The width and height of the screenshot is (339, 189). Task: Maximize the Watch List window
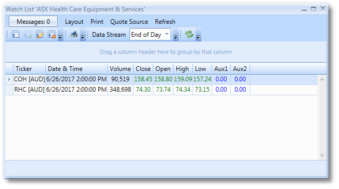click(314, 9)
